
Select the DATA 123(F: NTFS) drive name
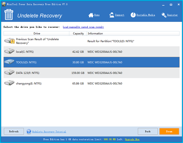27,73
